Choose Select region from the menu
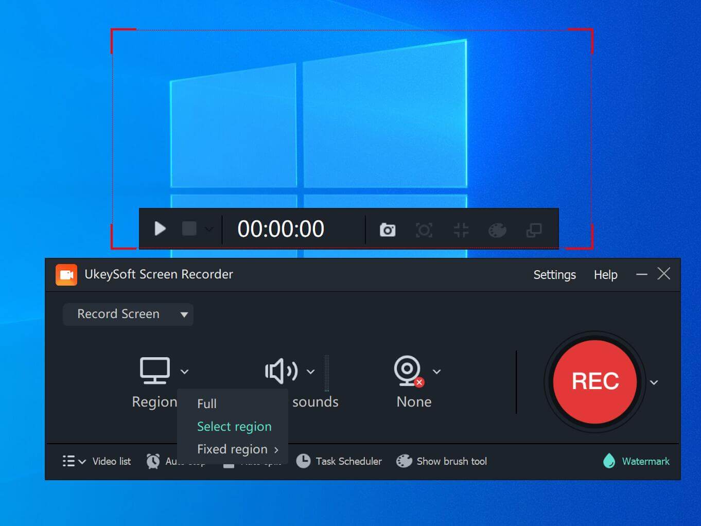 [x=234, y=427]
